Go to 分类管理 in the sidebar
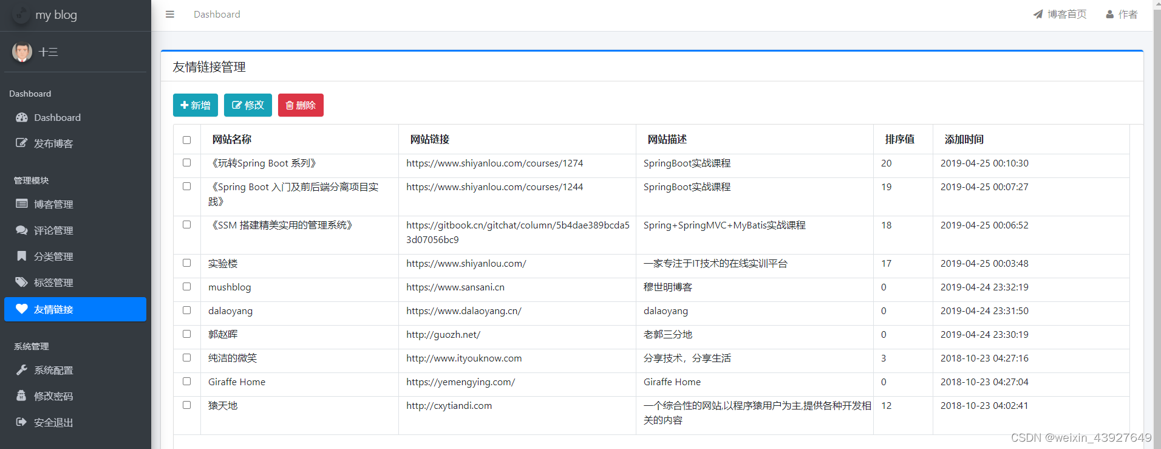 point(75,256)
